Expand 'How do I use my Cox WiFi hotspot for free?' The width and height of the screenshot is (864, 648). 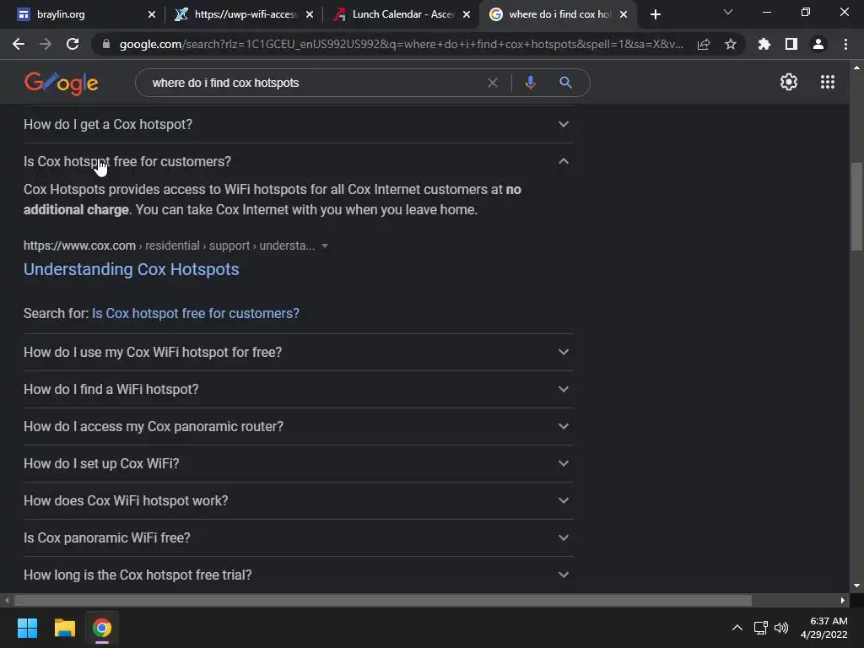pos(298,352)
